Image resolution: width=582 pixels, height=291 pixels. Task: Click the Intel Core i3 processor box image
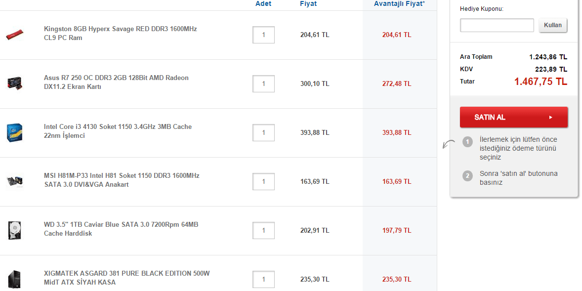click(x=14, y=132)
